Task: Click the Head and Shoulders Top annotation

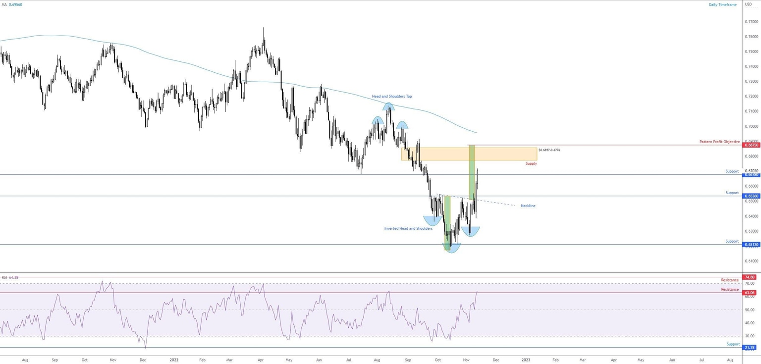Action: pos(392,96)
